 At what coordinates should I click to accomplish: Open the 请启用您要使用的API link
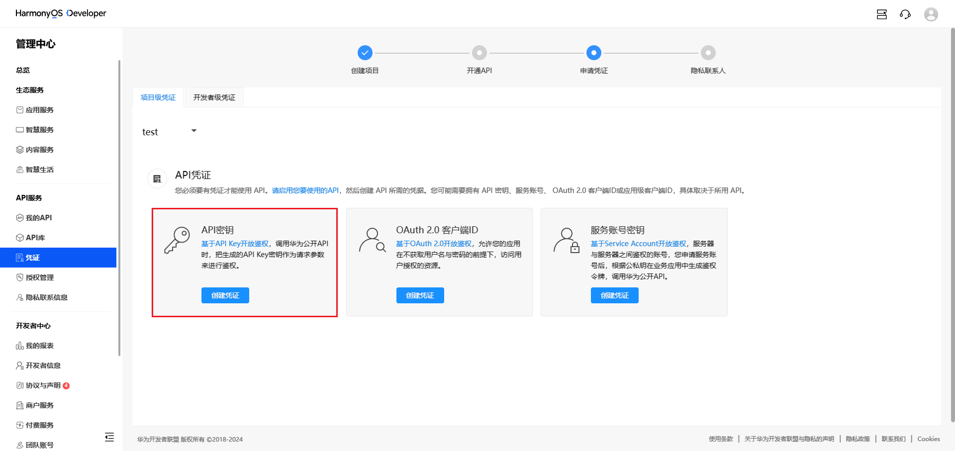(305, 190)
